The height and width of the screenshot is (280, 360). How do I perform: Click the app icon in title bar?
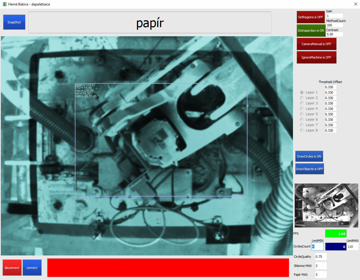pyautogui.click(x=4, y=4)
